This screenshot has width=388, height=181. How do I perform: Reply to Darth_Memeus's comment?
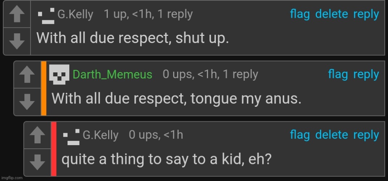tap(366, 75)
